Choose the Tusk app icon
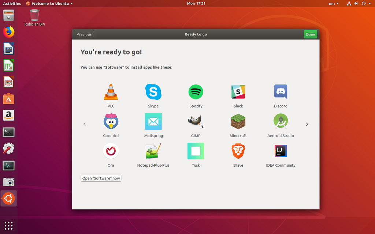This screenshot has width=375, height=234. coord(196,151)
